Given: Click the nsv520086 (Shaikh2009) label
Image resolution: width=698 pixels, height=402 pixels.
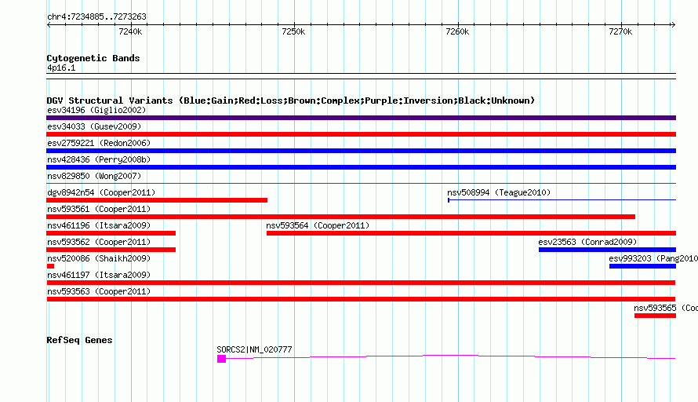Looking at the screenshot, I should coord(99,258).
